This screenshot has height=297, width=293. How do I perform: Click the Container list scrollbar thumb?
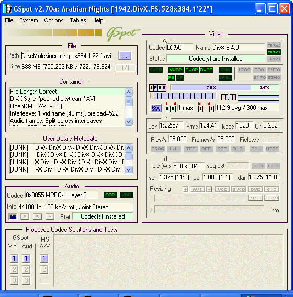coord(129,102)
